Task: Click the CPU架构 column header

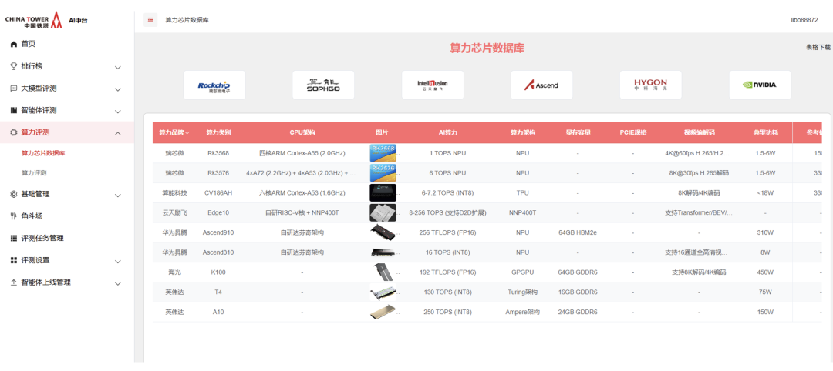Action: click(302, 133)
